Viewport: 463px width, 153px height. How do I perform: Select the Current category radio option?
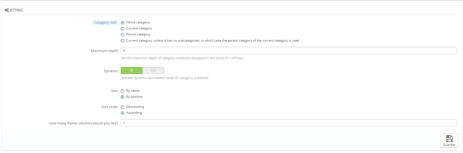(x=122, y=29)
